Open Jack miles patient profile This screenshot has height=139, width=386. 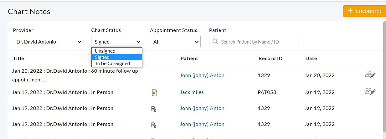[x=192, y=92]
